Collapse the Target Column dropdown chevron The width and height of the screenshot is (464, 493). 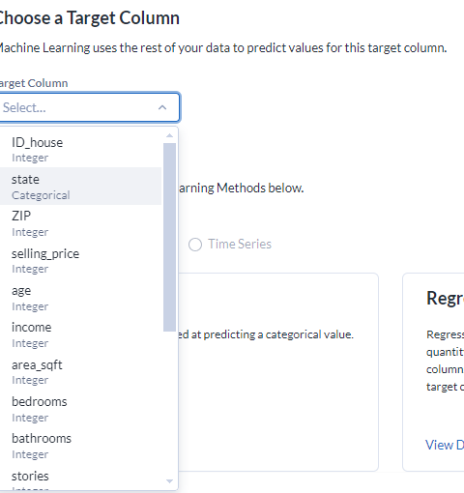pos(162,107)
